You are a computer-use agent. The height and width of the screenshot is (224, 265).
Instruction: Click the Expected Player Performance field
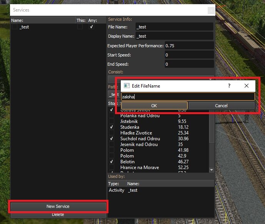coord(189,46)
